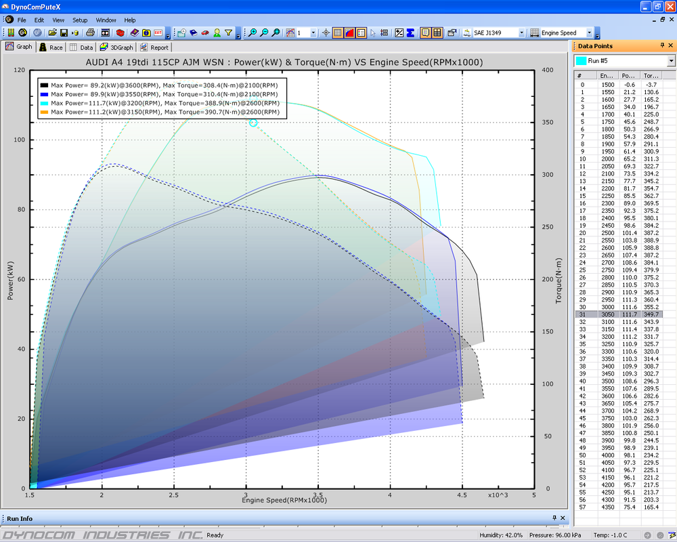
Task: Click the mouse pointer cursor icon
Action: 373,33
